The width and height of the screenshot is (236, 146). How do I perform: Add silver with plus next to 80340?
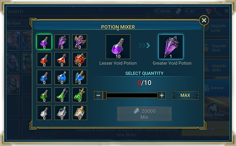[x=157, y=11]
